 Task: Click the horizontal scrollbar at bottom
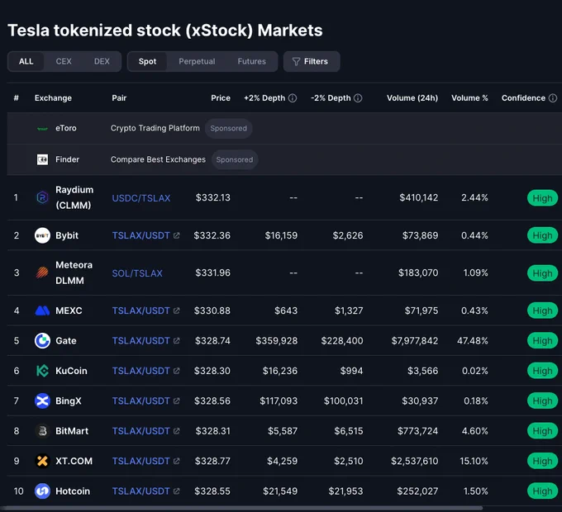click(242, 508)
